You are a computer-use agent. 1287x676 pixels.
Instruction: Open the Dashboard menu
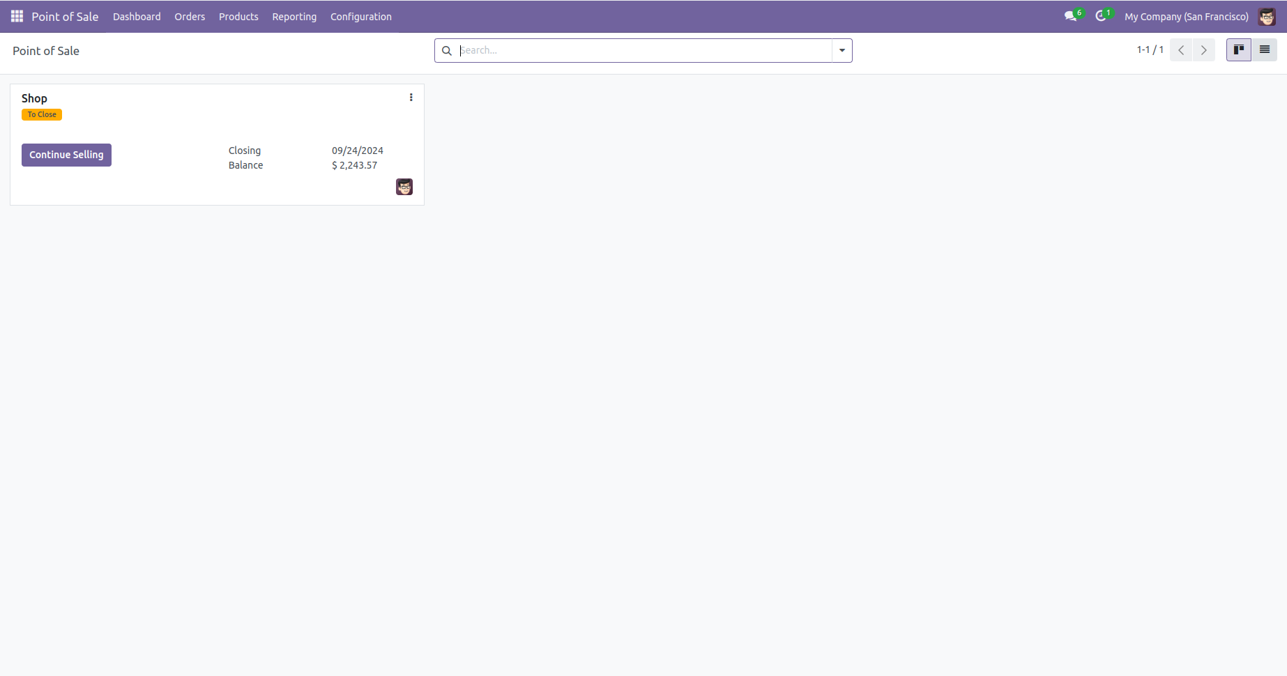137,17
